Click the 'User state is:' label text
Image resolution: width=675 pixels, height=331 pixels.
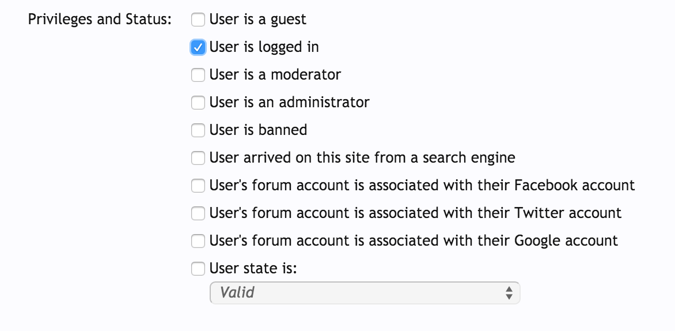(x=253, y=268)
